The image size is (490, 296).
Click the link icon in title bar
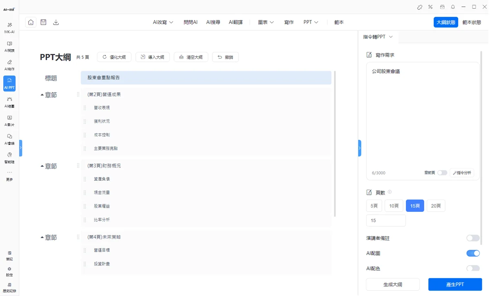point(420,7)
